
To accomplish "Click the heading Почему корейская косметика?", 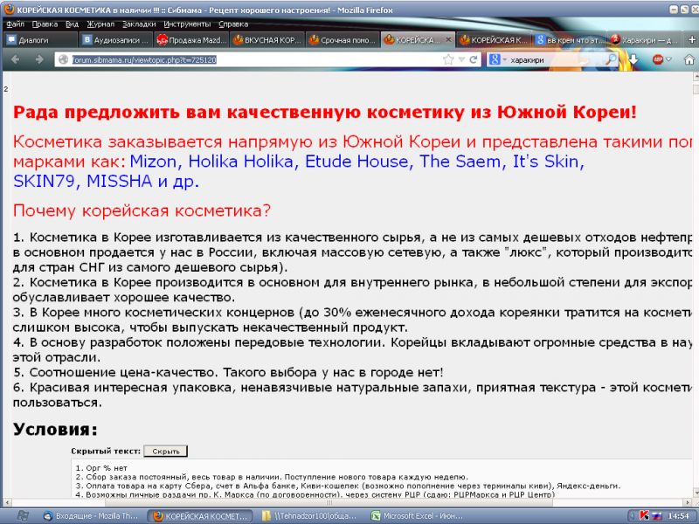I will 142,210.
